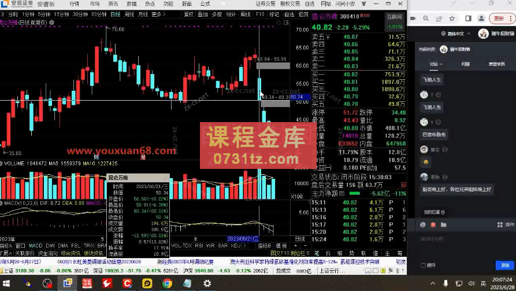Viewport: 516px width, 291px height.
Task: Click browser share icon
Action: [439, 19]
